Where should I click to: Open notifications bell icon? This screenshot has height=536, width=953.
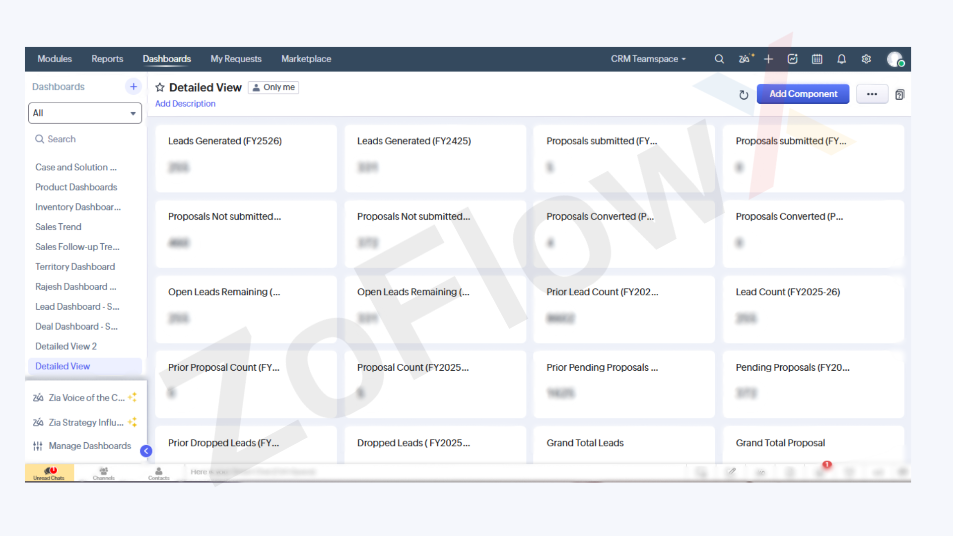pyautogui.click(x=841, y=59)
